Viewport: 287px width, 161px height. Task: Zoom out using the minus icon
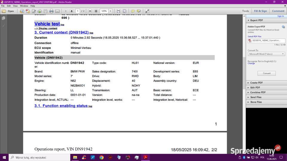90,11
